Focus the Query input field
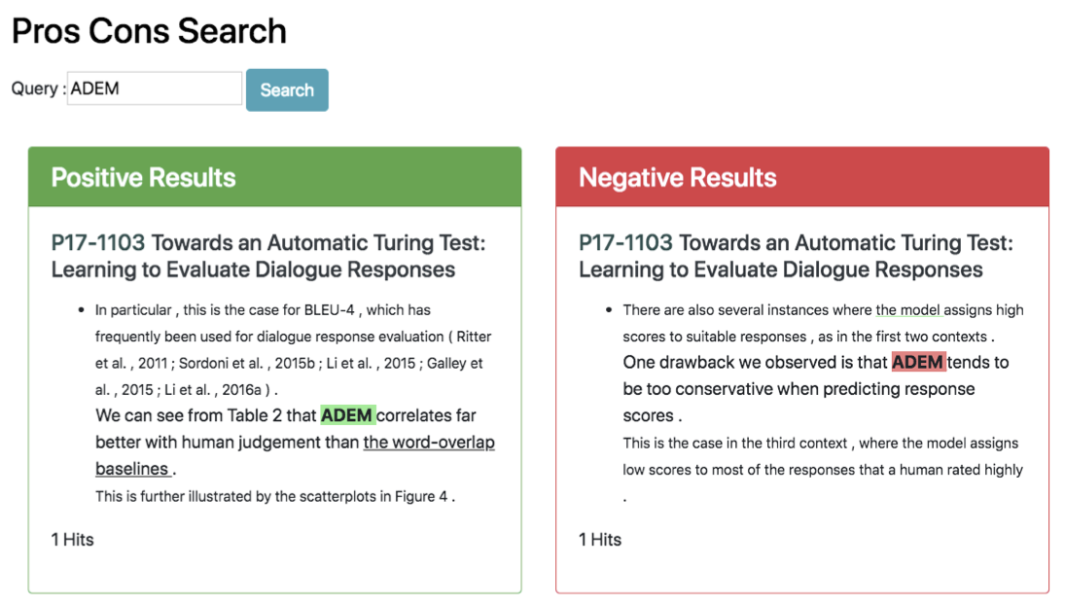Screen dimensions: 1065x606 click(x=155, y=89)
